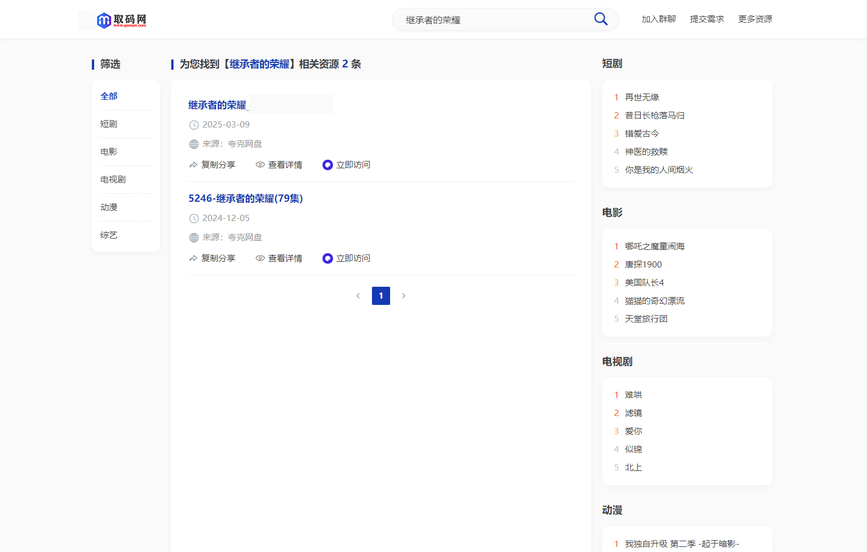
Task: Click the circular 立即访问 icon on second result
Action: [x=327, y=258]
